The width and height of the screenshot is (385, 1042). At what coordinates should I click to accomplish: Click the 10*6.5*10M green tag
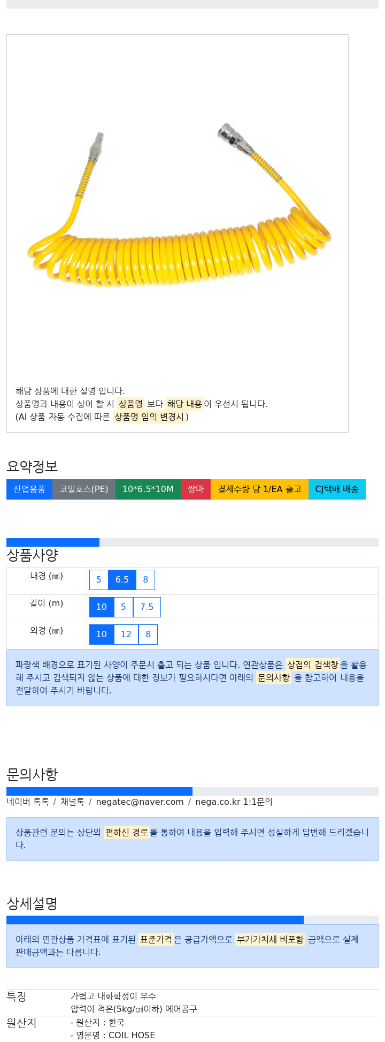(x=148, y=489)
